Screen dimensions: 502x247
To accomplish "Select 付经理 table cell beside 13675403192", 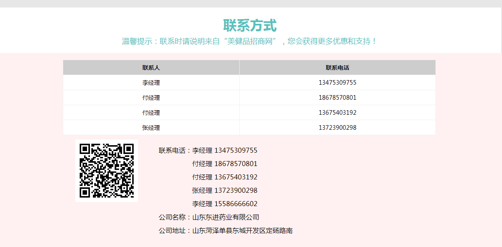I will [x=151, y=113].
